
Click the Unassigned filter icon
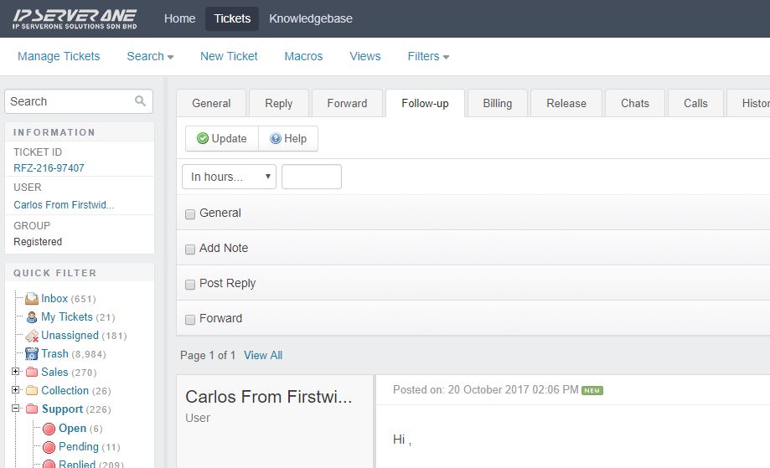click(31, 336)
